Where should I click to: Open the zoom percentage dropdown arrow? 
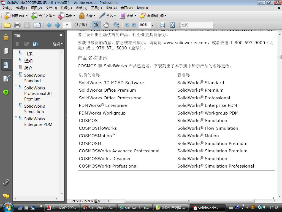(152, 25)
